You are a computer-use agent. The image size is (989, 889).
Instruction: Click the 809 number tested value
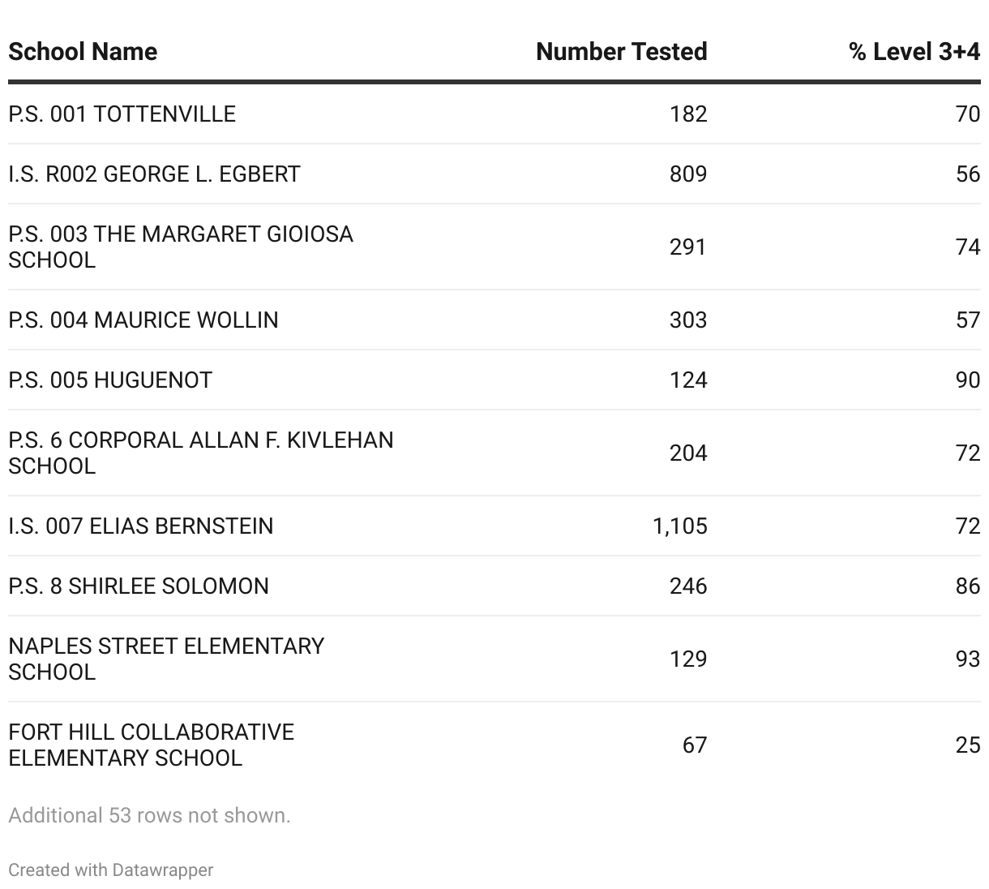687,174
